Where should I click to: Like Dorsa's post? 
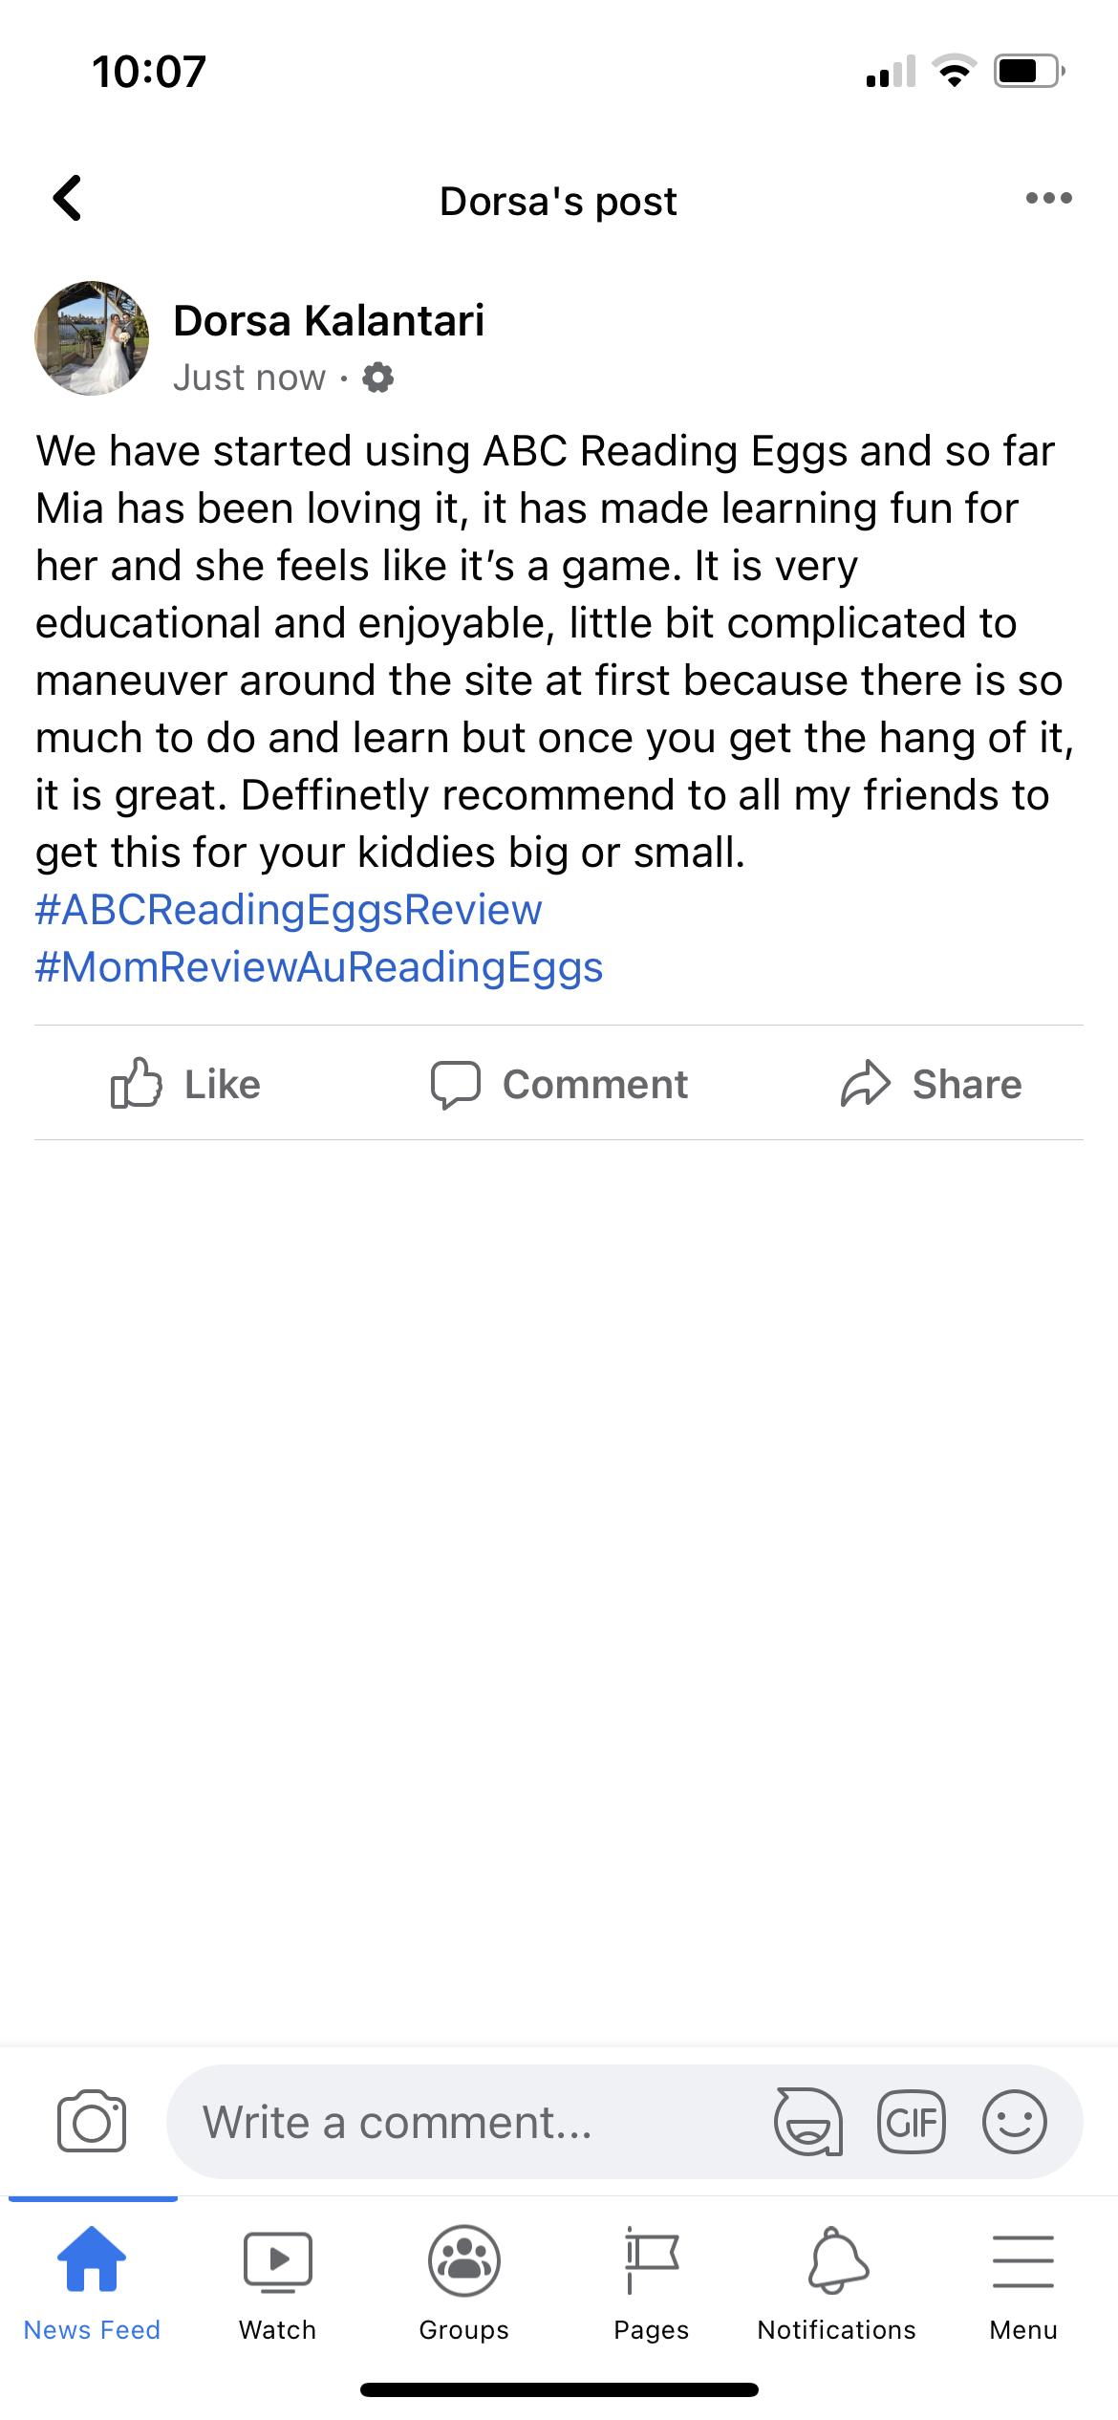186,1084
